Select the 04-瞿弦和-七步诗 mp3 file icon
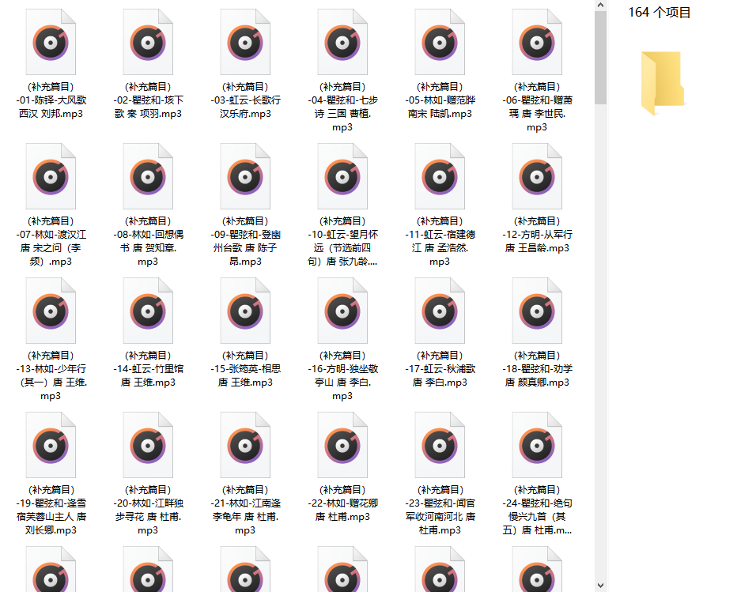This screenshot has height=603, width=756. (x=342, y=43)
